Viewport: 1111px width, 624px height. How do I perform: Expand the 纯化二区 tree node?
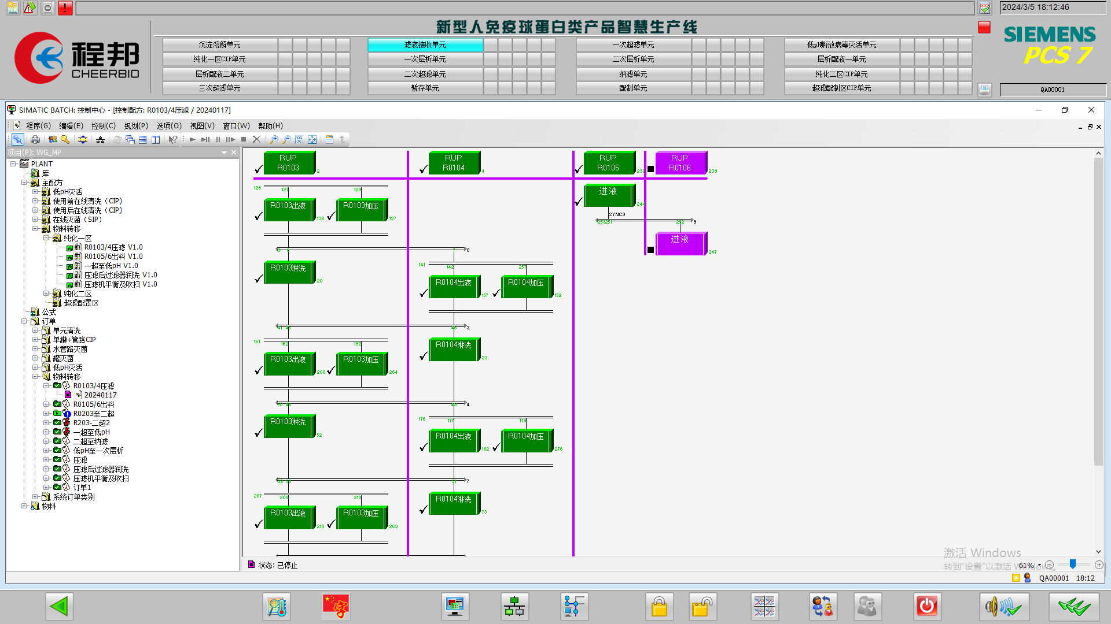coord(46,294)
